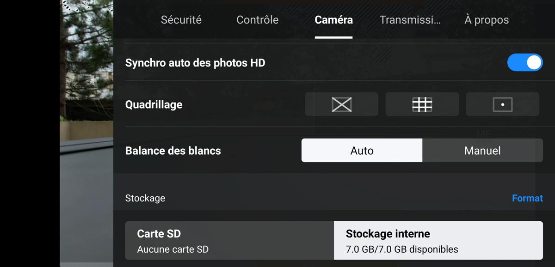555x267 pixels.
Task: Tap the Balance des blancs label
Action: point(173,151)
